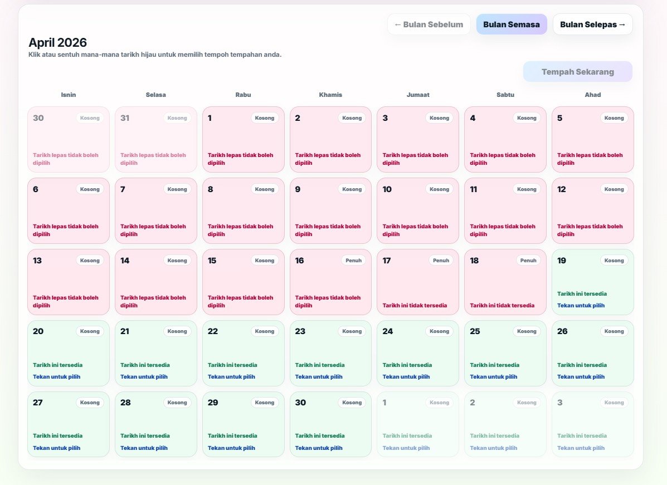The width and height of the screenshot is (667, 485).
Task: Select disabled past date April 1
Action: [x=243, y=139]
